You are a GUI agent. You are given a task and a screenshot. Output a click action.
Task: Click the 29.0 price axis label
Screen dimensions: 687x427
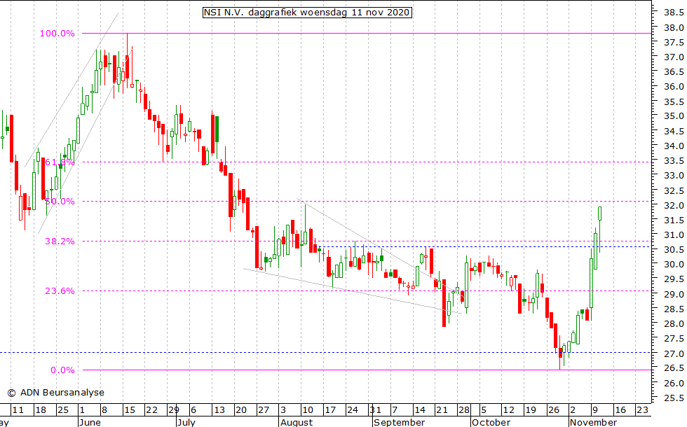(674, 294)
